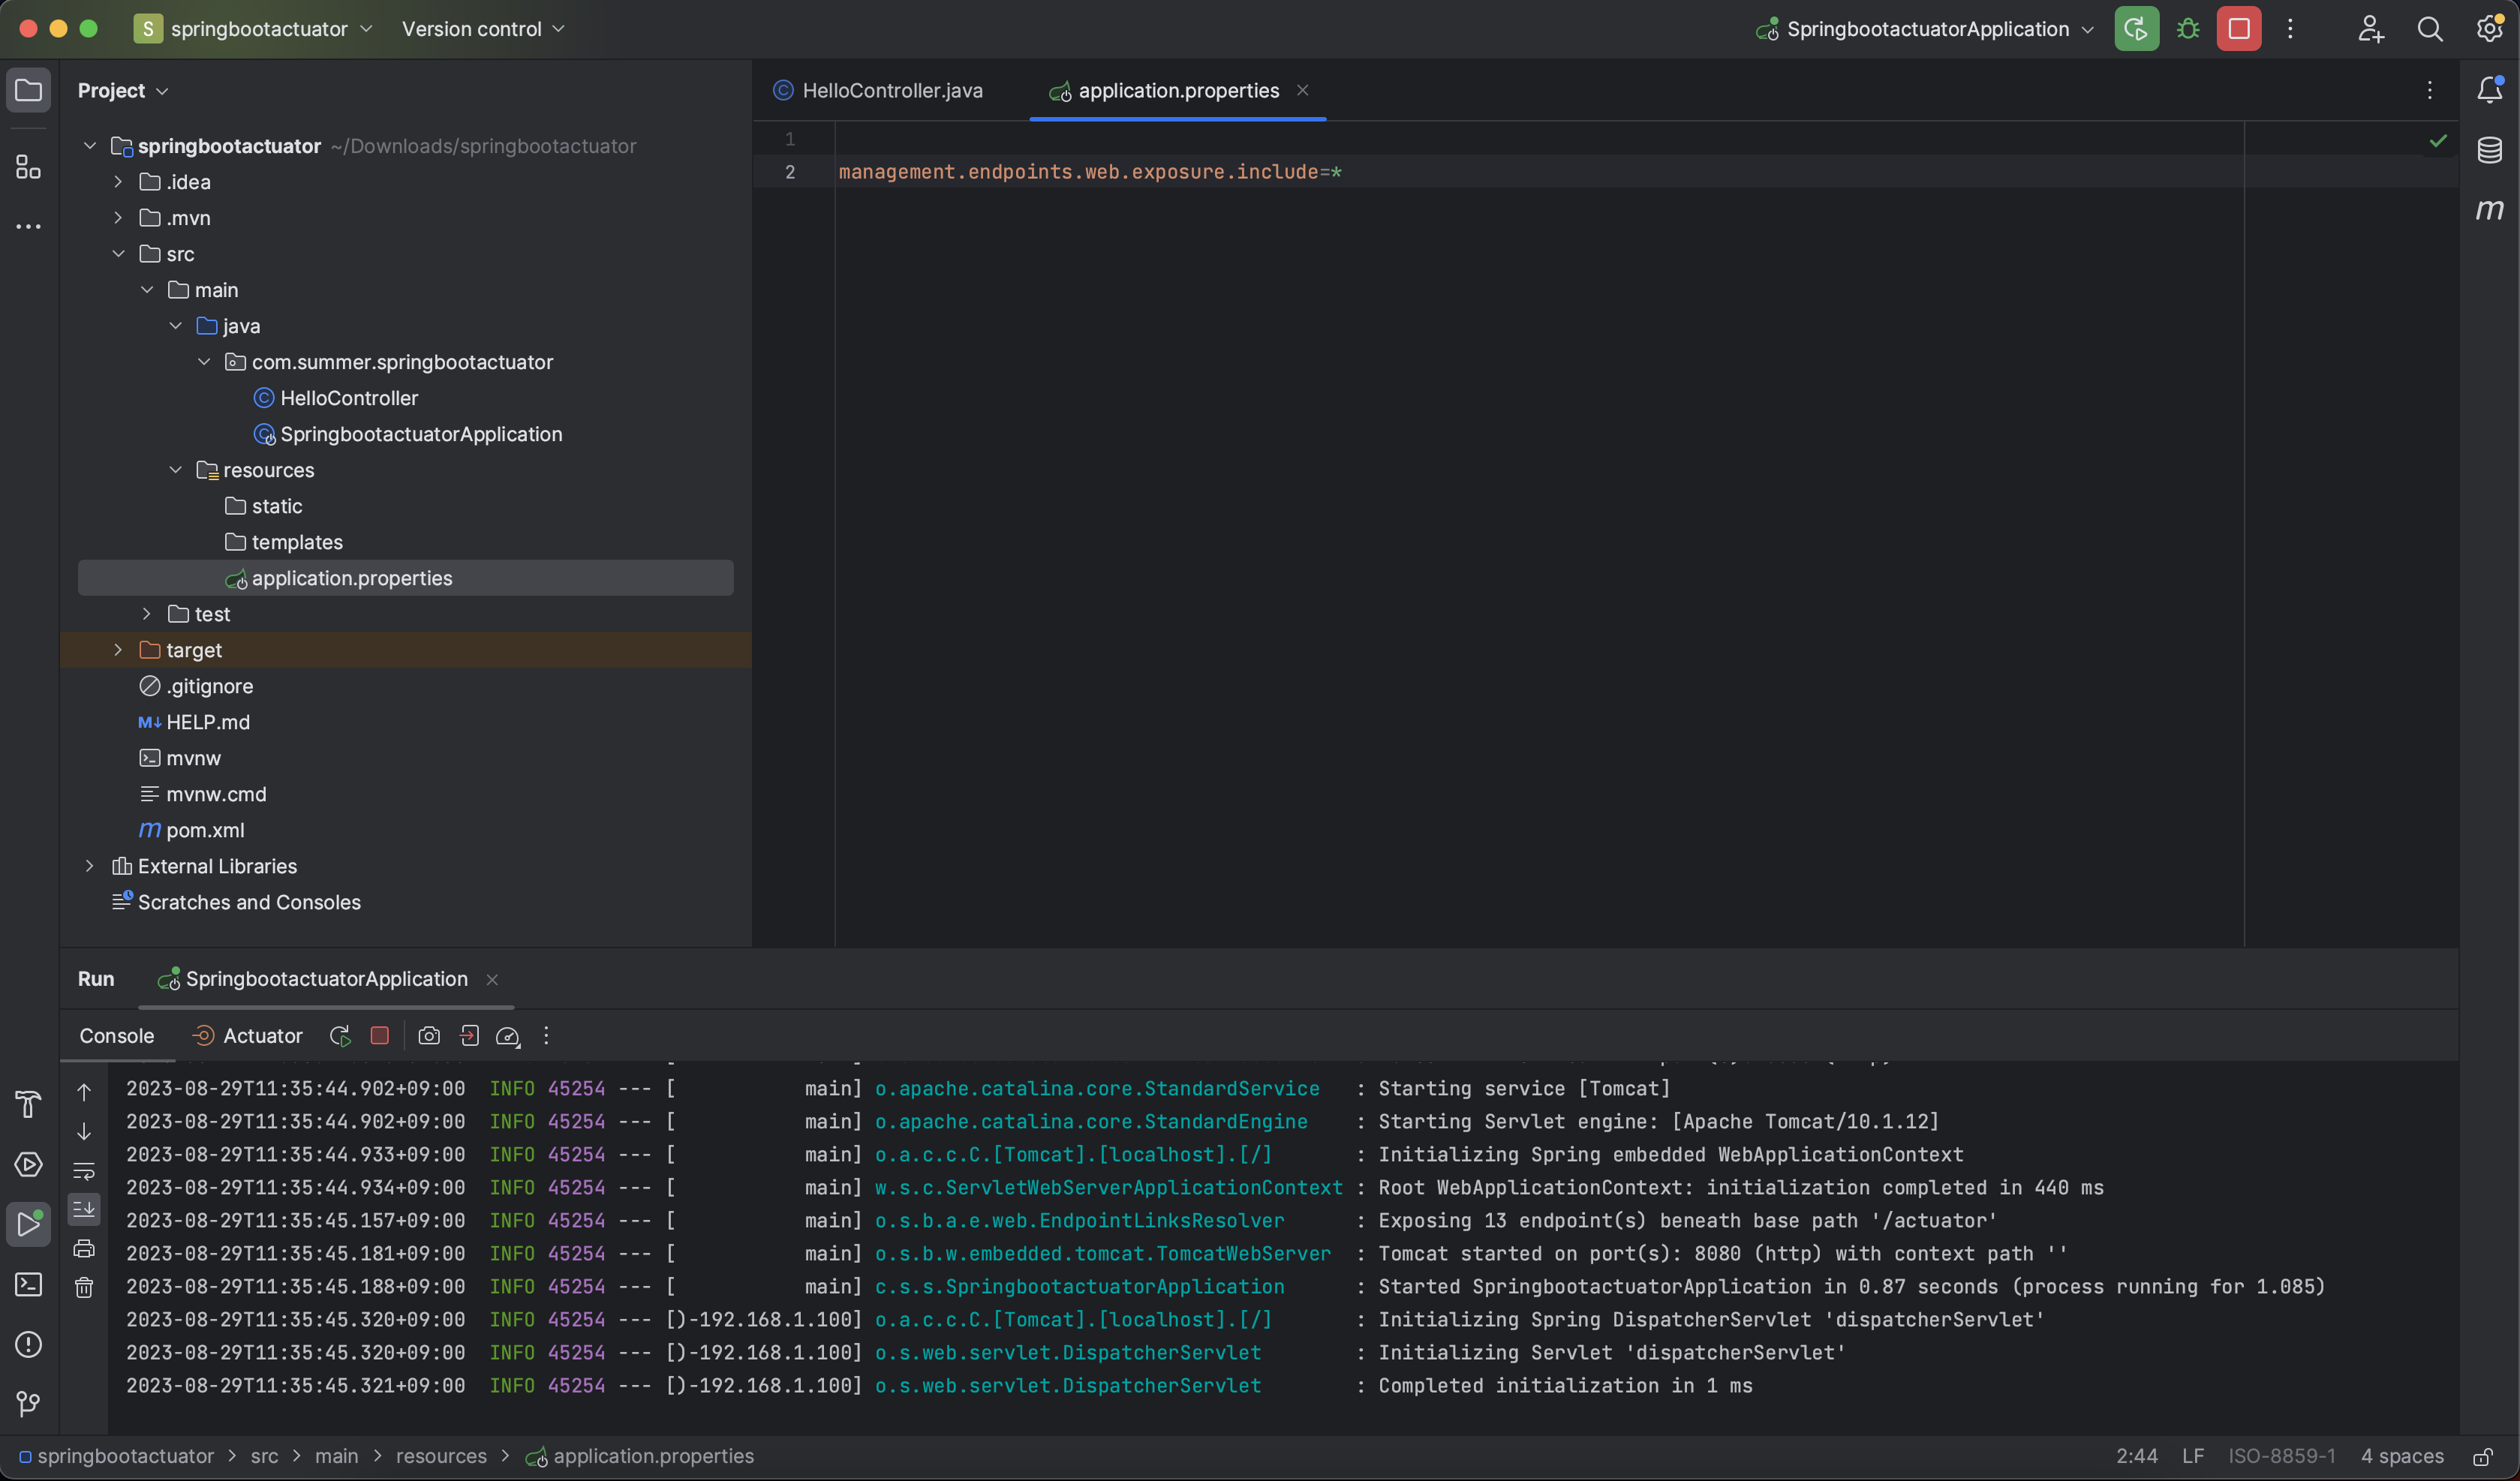The image size is (2520, 1481).
Task: Open the Project tool window icon
Action: 28,91
